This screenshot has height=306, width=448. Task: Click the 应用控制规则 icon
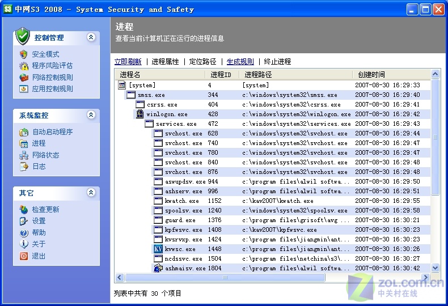24,89
